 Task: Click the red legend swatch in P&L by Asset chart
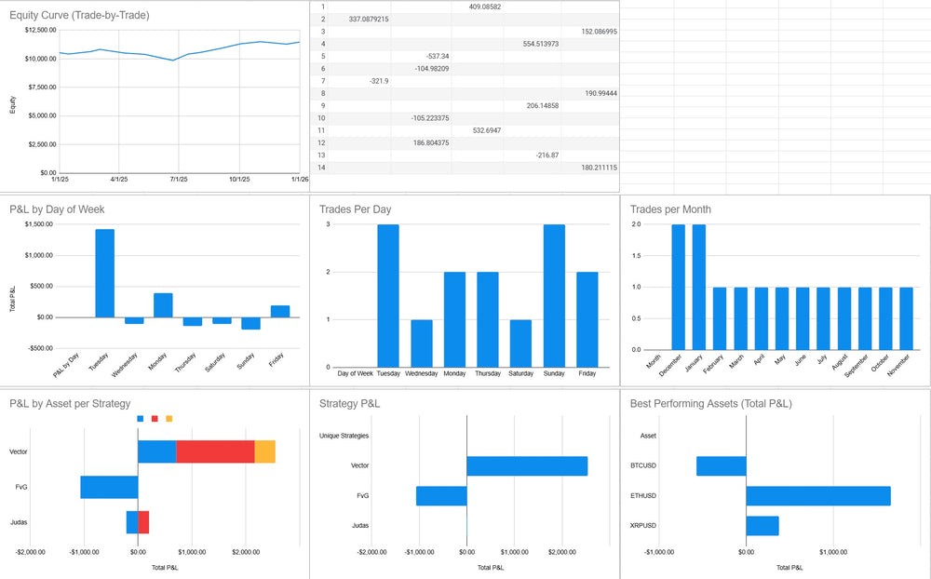coord(154,418)
